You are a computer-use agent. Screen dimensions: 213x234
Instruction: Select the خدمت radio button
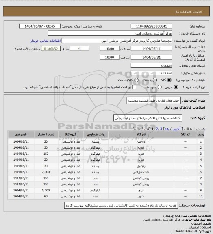155,80
